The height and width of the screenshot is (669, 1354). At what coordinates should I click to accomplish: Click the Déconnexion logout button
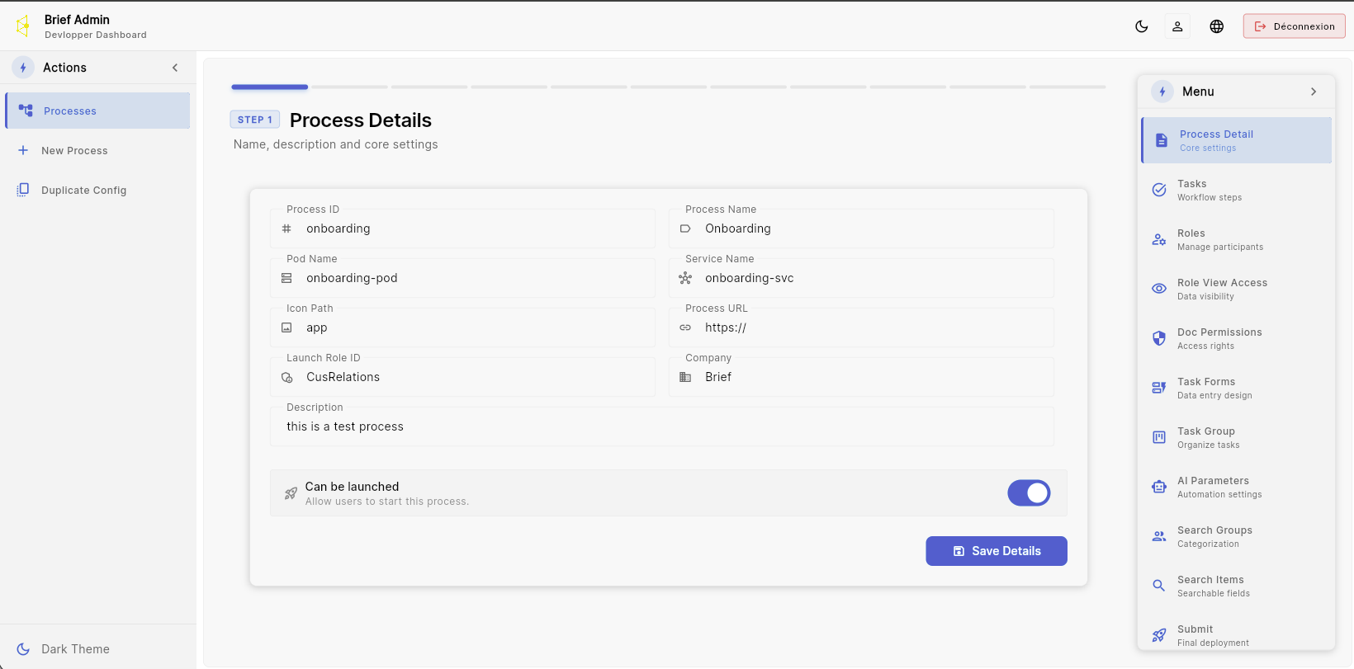[1294, 26]
